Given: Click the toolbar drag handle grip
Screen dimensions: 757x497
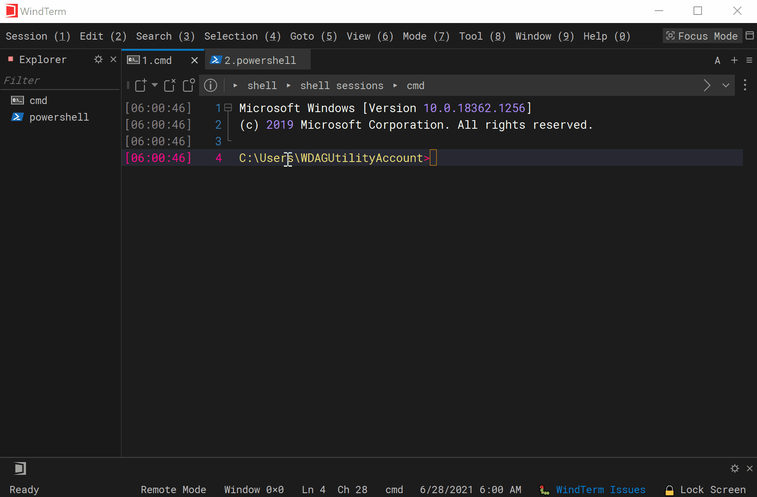Looking at the screenshot, I should tap(128, 85).
